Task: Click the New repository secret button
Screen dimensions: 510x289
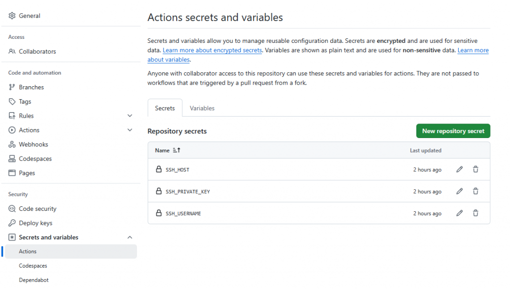Action: (453, 131)
